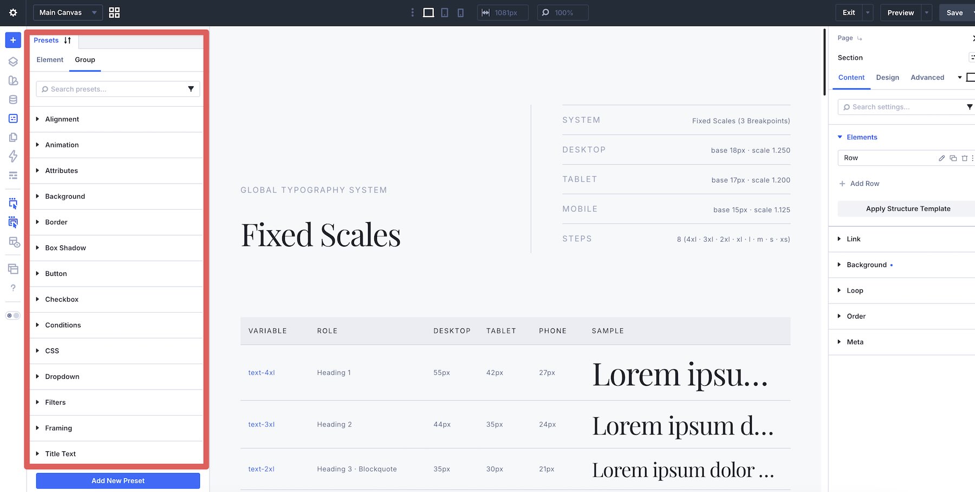
Task: Click Add Row in Elements
Action: pos(860,184)
